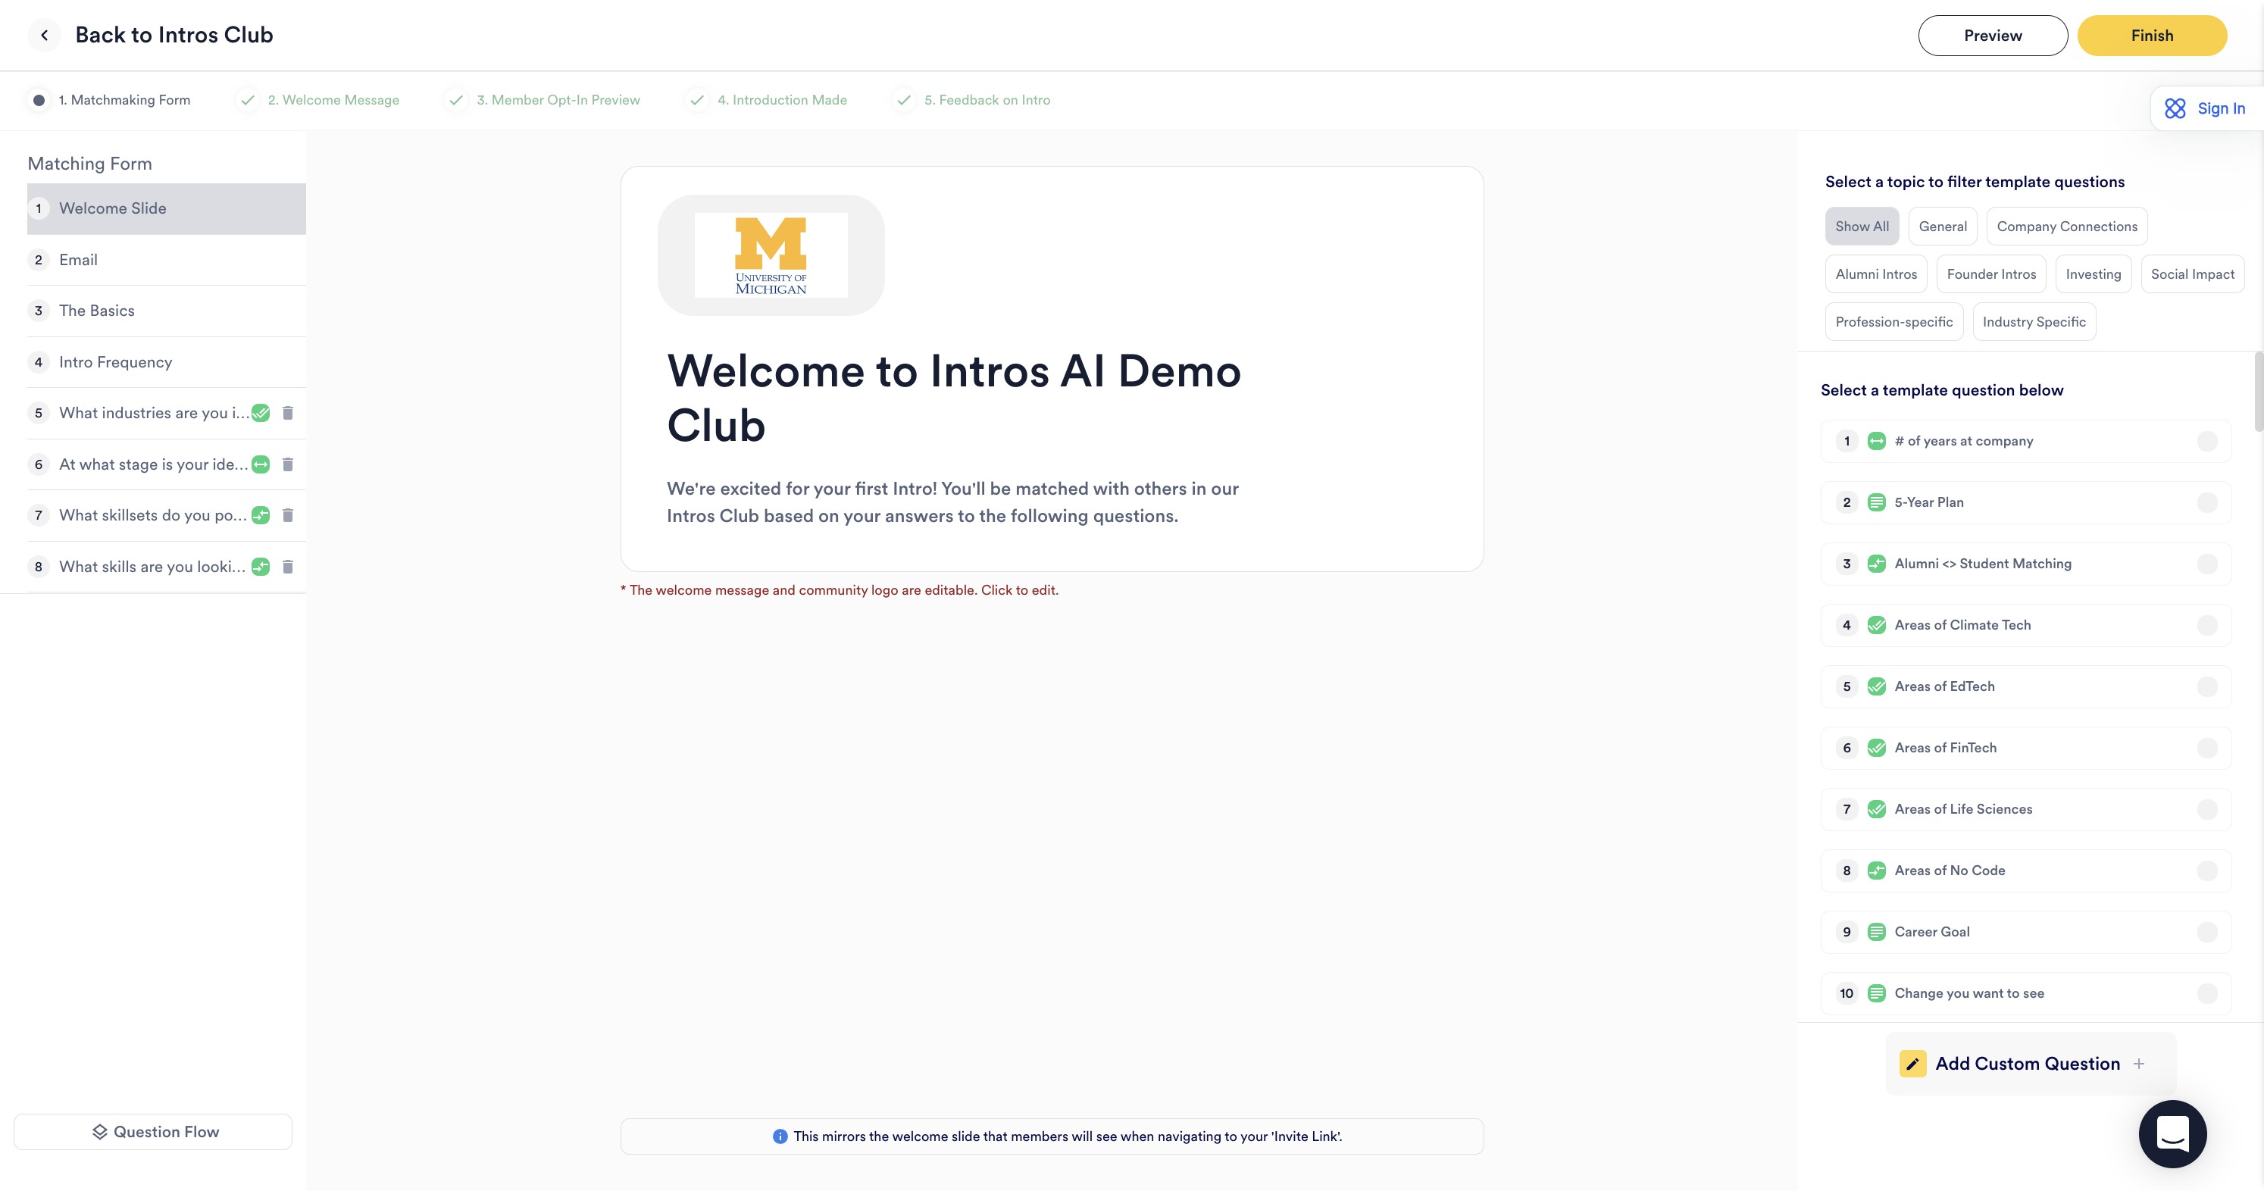Viewport: 2264px width, 1191px height.
Task: Click the green type icon on 'What industries' row
Action: click(261, 413)
